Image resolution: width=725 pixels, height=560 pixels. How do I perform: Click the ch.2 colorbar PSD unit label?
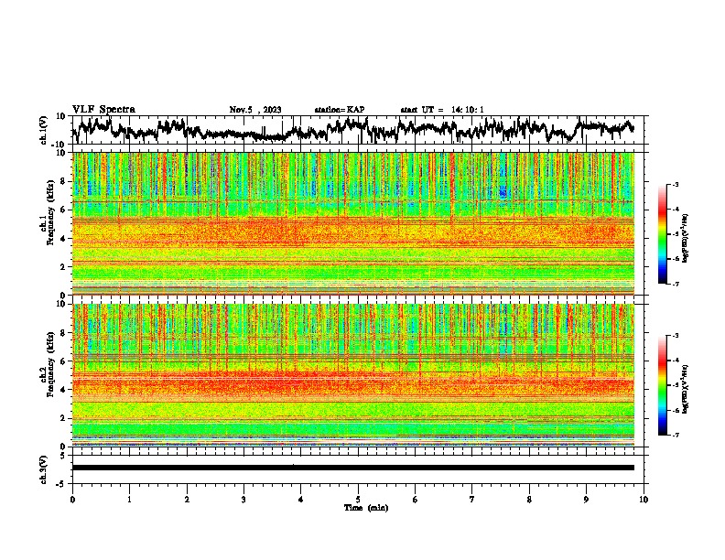(686, 390)
